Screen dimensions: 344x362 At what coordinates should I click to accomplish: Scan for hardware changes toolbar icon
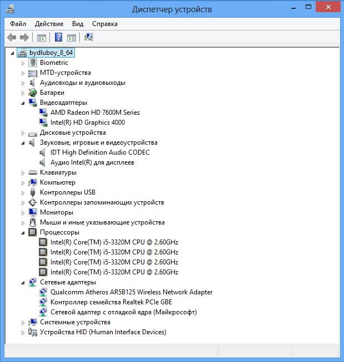[x=88, y=37]
